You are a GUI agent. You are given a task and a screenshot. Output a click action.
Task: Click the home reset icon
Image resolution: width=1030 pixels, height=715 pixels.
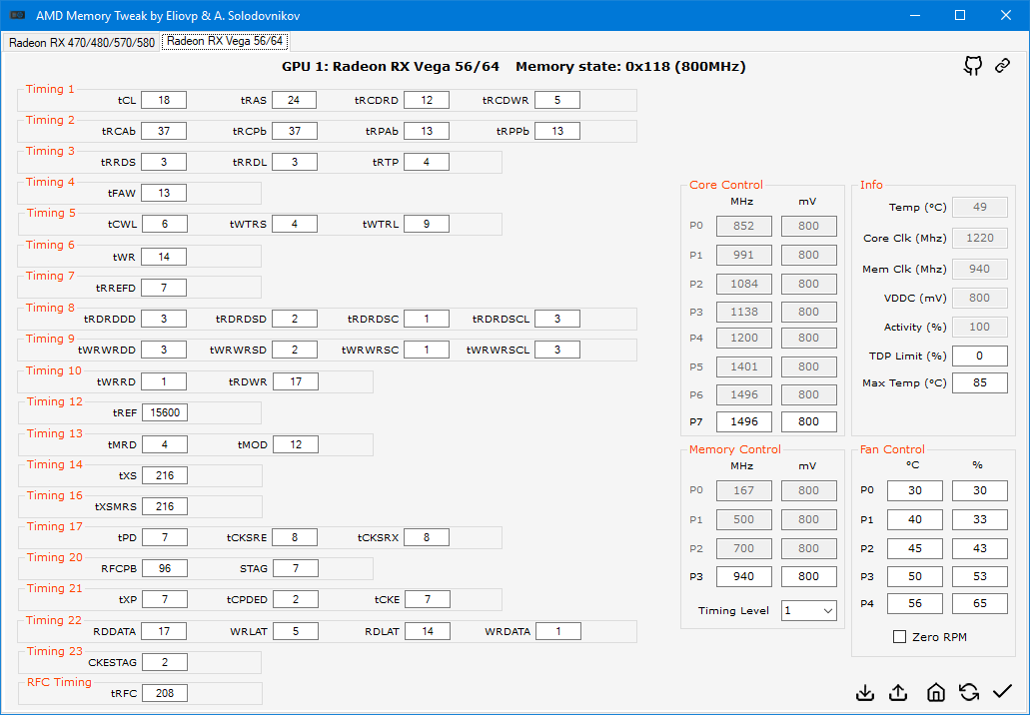936,692
